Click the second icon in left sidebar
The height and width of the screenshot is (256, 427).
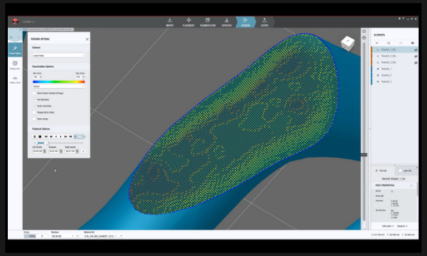(x=15, y=64)
